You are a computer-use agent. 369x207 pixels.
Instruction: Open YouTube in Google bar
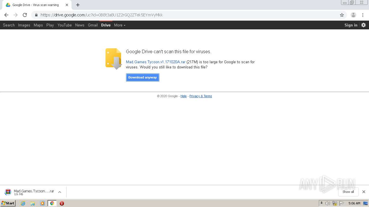65,25
